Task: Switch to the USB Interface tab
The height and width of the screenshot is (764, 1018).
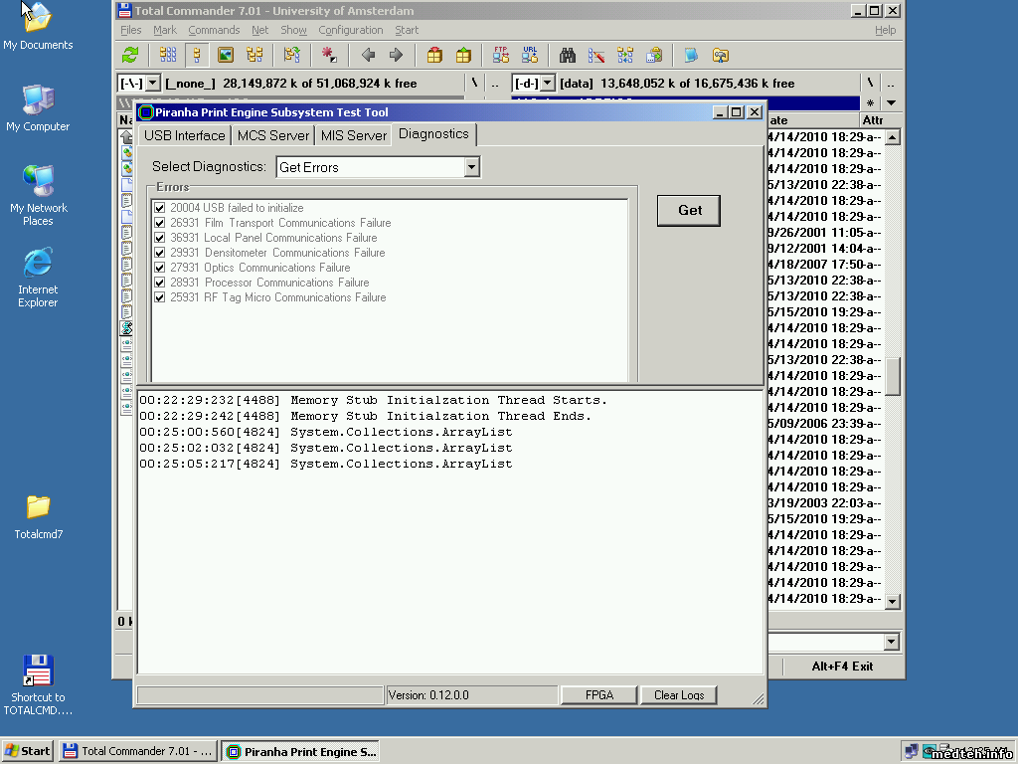Action: click(184, 135)
